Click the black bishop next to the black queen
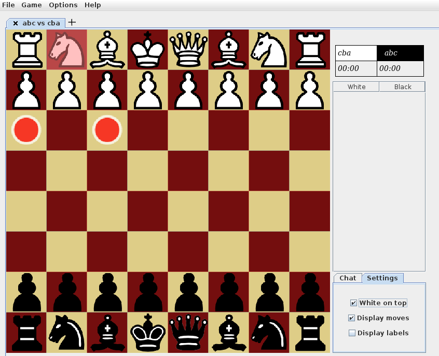This screenshot has height=356, width=439. click(228, 332)
